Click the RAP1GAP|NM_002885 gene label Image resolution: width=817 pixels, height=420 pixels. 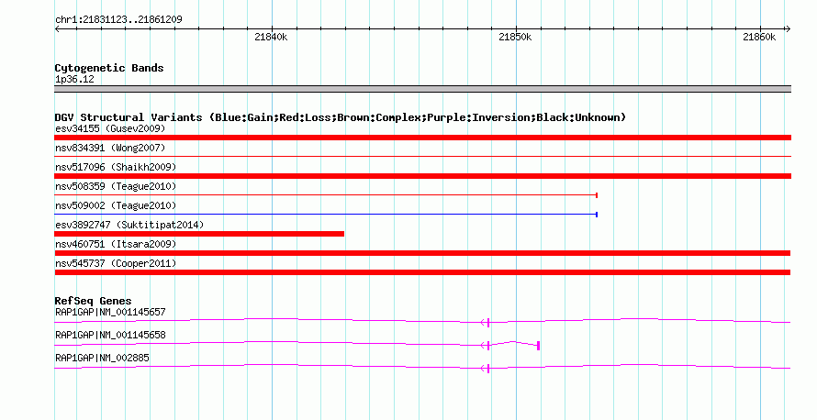click(102, 358)
